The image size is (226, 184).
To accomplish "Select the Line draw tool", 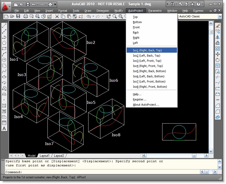I will [4, 26].
